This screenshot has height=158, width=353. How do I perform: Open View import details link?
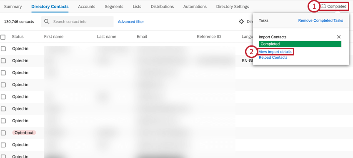coord(275,52)
